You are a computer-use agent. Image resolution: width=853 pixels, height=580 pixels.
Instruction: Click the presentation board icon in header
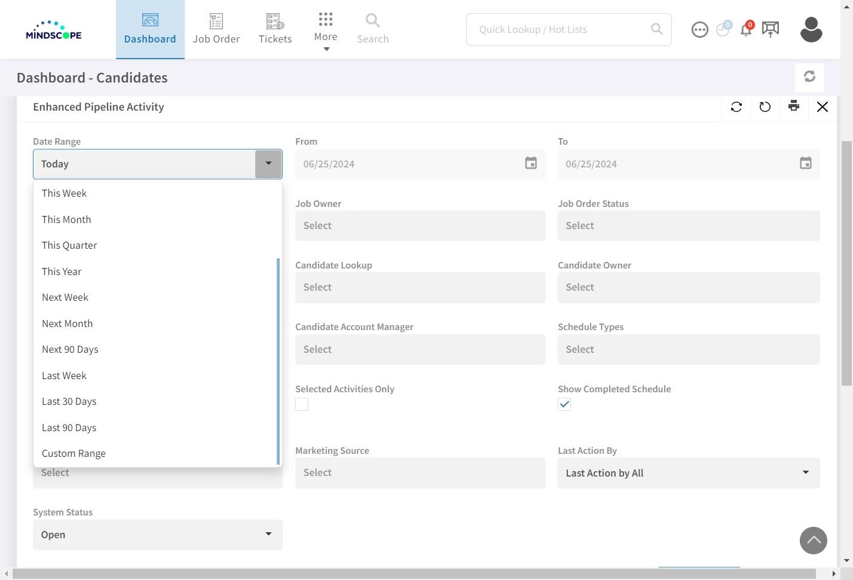(771, 29)
